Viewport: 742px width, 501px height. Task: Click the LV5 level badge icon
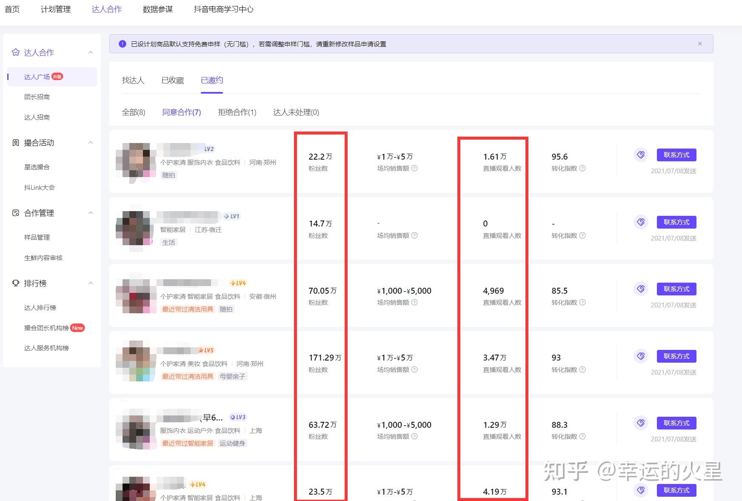(x=206, y=350)
